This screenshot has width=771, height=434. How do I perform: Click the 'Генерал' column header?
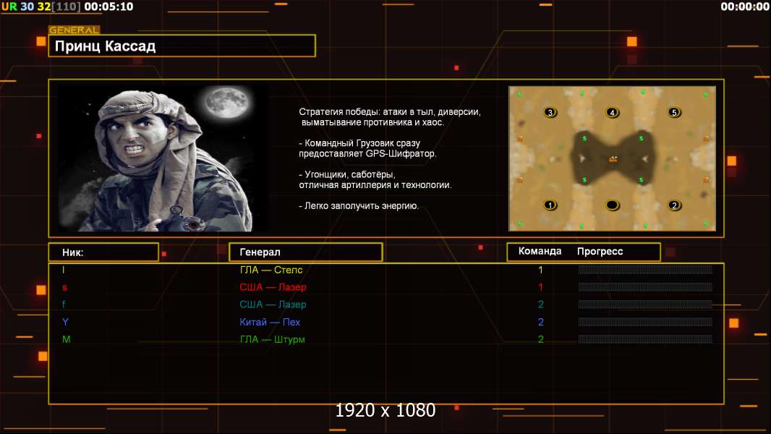305,252
